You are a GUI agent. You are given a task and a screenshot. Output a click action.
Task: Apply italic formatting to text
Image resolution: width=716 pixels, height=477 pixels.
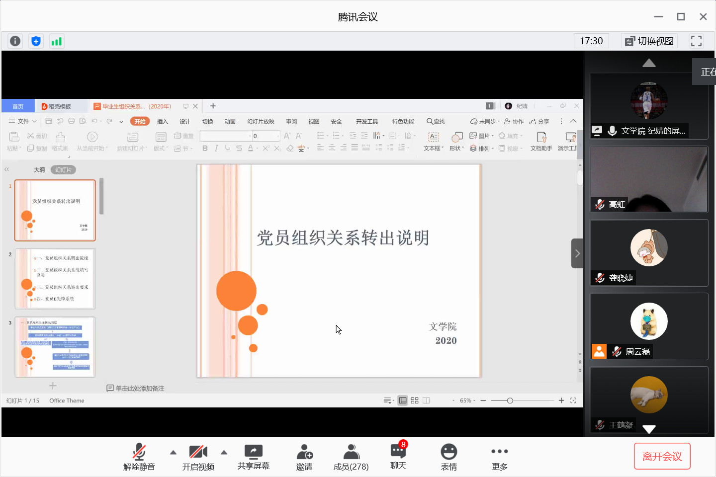[x=216, y=148]
